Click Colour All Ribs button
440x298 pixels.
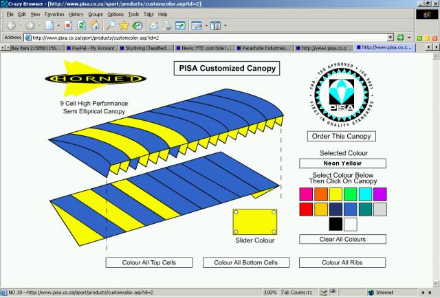tap(342, 263)
